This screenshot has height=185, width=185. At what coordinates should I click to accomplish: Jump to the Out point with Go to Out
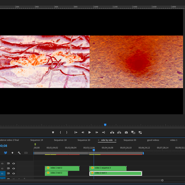(x=103, y=133)
